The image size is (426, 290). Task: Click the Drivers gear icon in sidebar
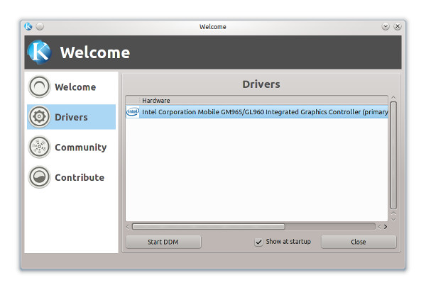coord(39,117)
